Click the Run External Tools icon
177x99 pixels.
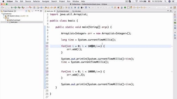(23, 7)
